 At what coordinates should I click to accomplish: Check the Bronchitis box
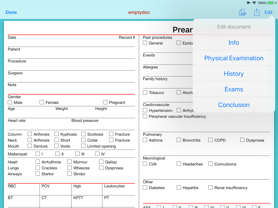(x=179, y=140)
